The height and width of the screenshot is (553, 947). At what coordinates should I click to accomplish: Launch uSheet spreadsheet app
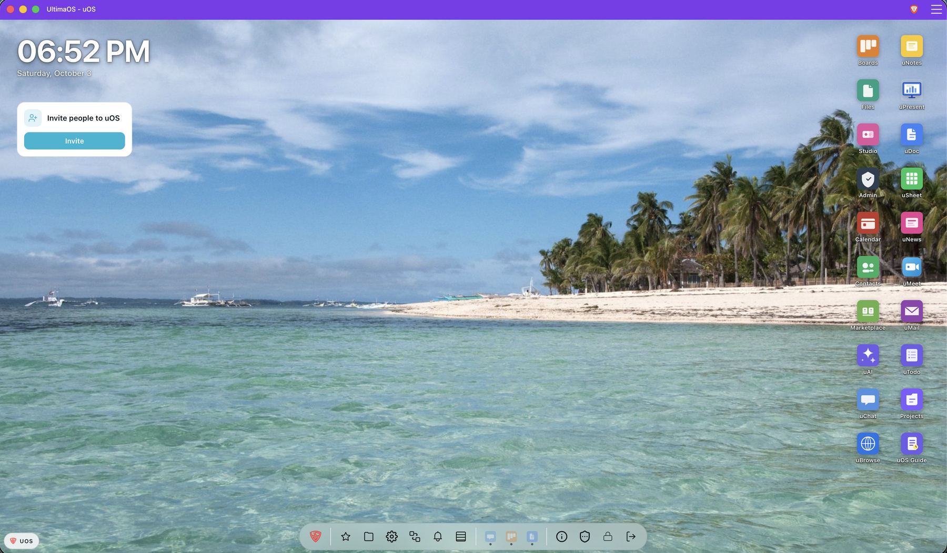click(x=911, y=179)
